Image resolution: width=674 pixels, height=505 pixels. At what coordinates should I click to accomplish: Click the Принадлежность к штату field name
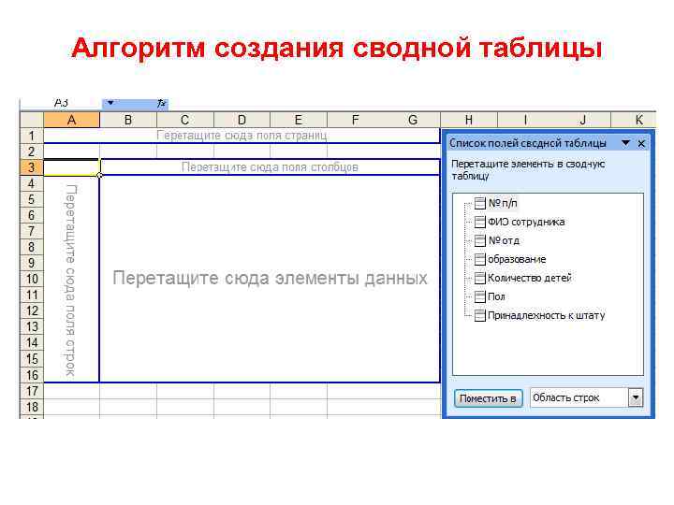click(547, 315)
